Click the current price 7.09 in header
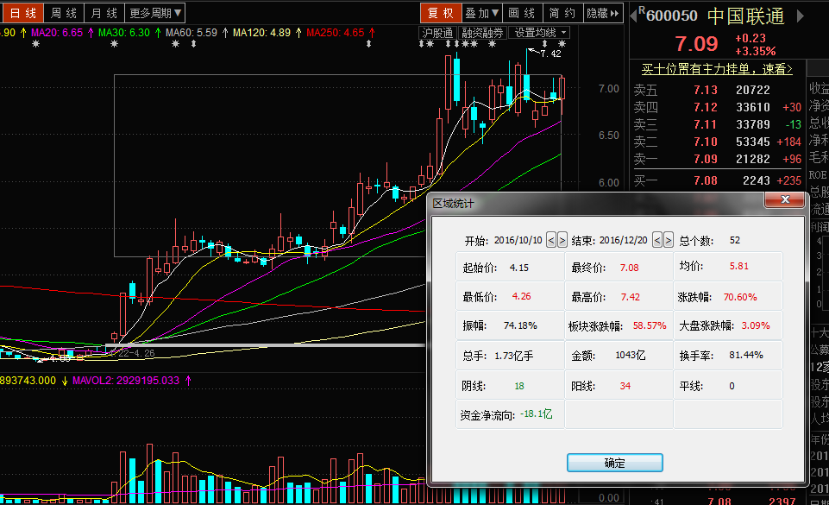 [696, 43]
